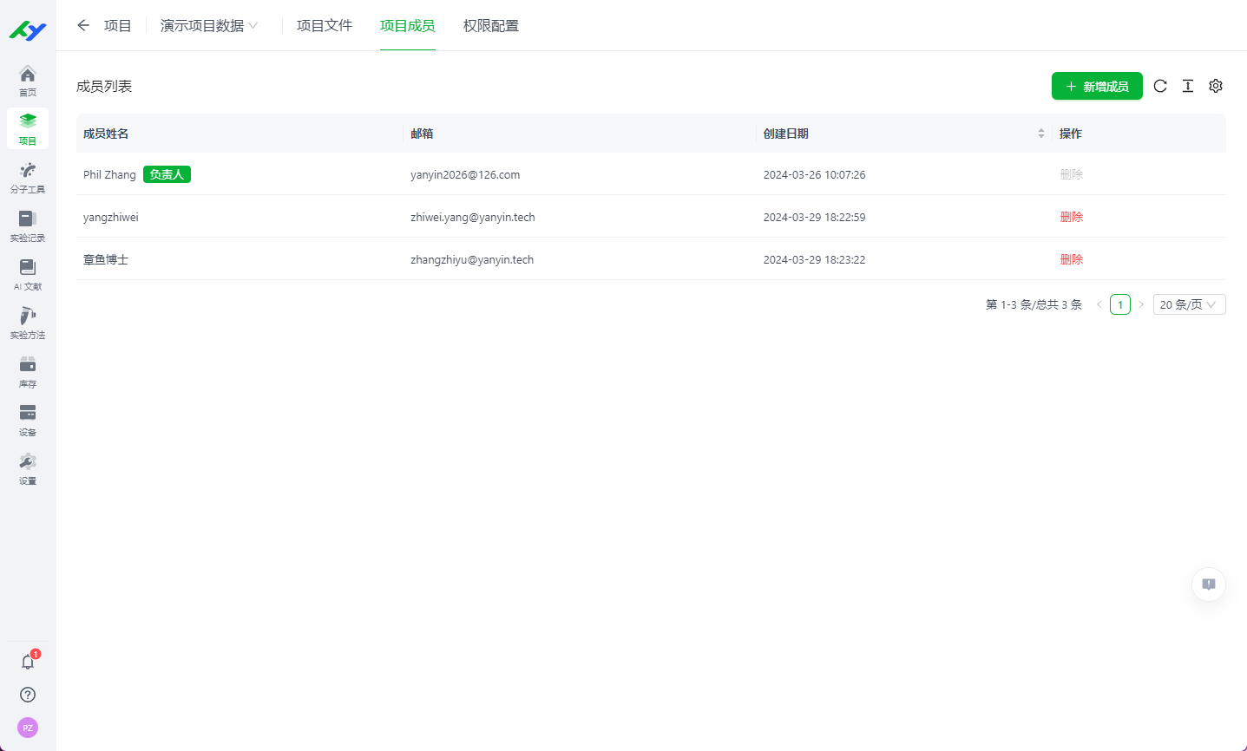Expand the 演示项目数据 project dropdown
The image size is (1247, 751).
click(x=209, y=26)
